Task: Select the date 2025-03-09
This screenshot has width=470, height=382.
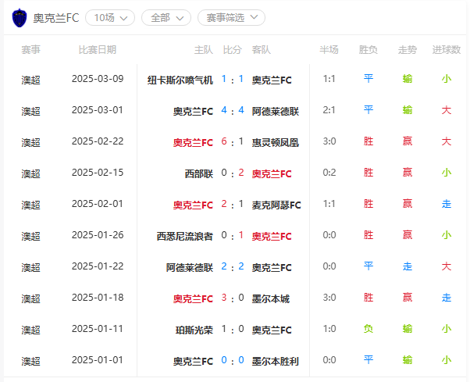Action: [x=98, y=79]
